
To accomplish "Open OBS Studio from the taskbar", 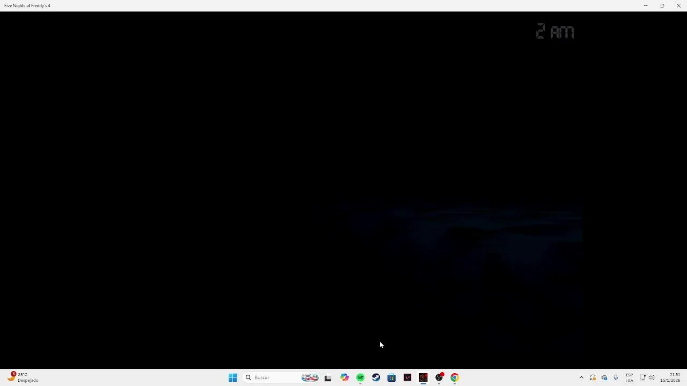I will 439,377.
